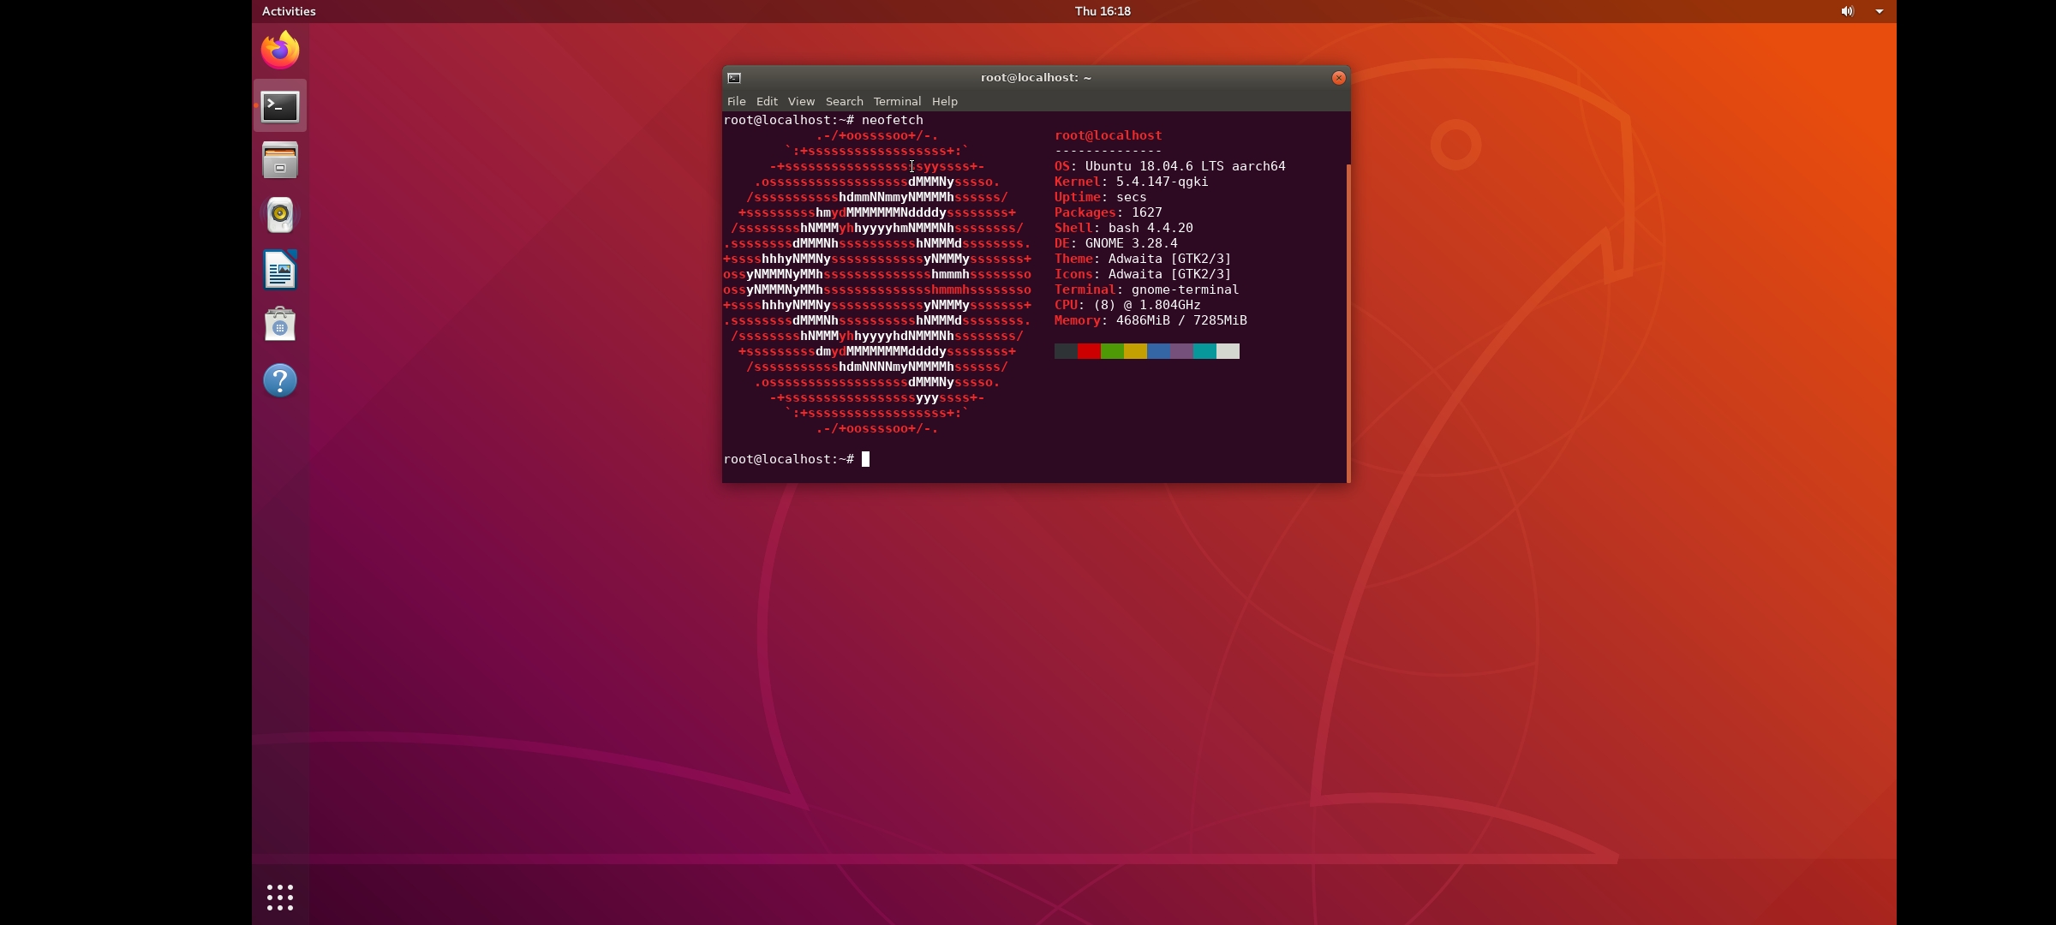This screenshot has height=925, width=2056.
Task: Click the red color block in neofetch
Action: point(1089,351)
